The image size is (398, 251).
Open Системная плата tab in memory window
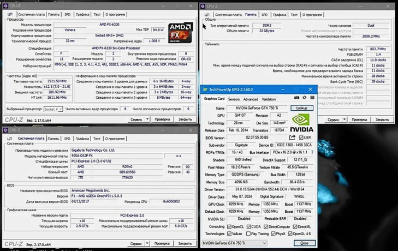click(228, 15)
